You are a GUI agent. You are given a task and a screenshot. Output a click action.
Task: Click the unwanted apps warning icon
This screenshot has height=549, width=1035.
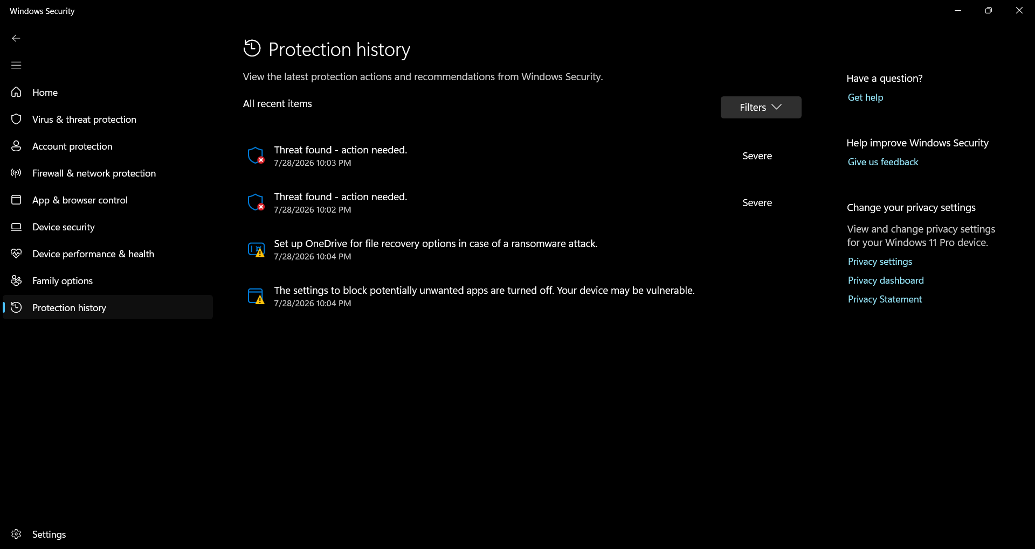pos(256,296)
